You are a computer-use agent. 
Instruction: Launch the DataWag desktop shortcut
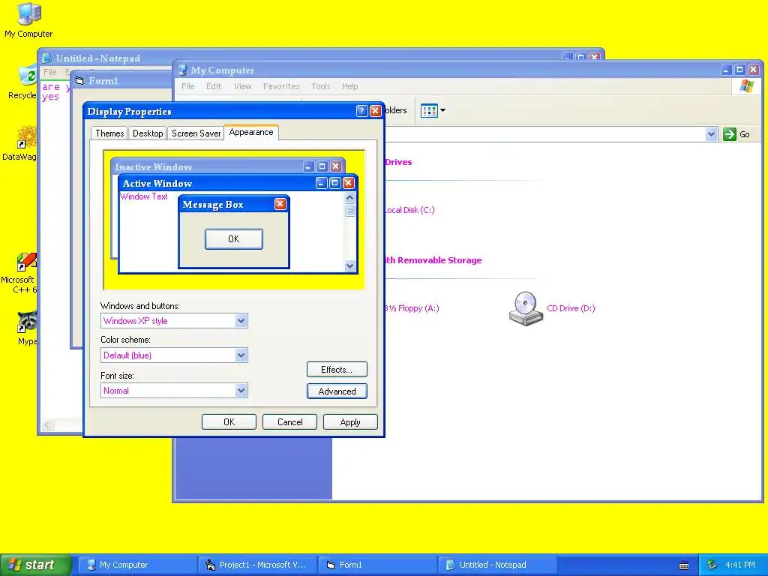(26, 137)
